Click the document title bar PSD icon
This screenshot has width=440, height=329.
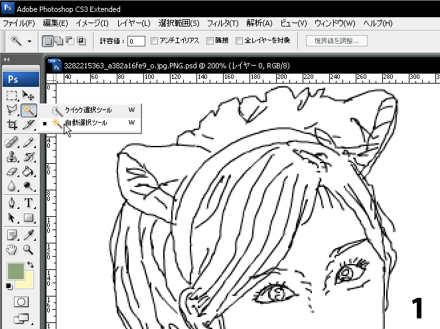pos(54,65)
